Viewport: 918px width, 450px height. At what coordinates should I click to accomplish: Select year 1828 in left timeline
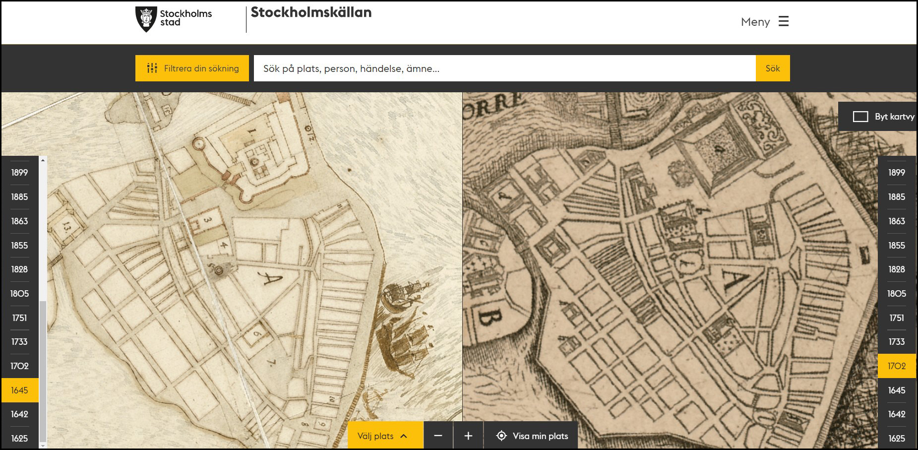(x=20, y=269)
